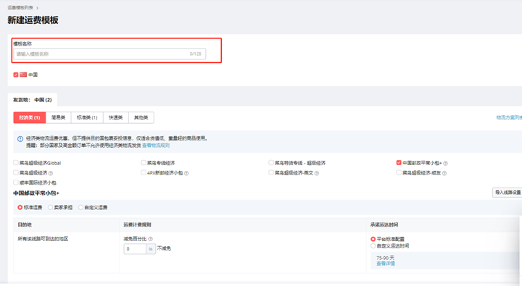Open the 查看详情 link under 75-90 天

coord(386,264)
